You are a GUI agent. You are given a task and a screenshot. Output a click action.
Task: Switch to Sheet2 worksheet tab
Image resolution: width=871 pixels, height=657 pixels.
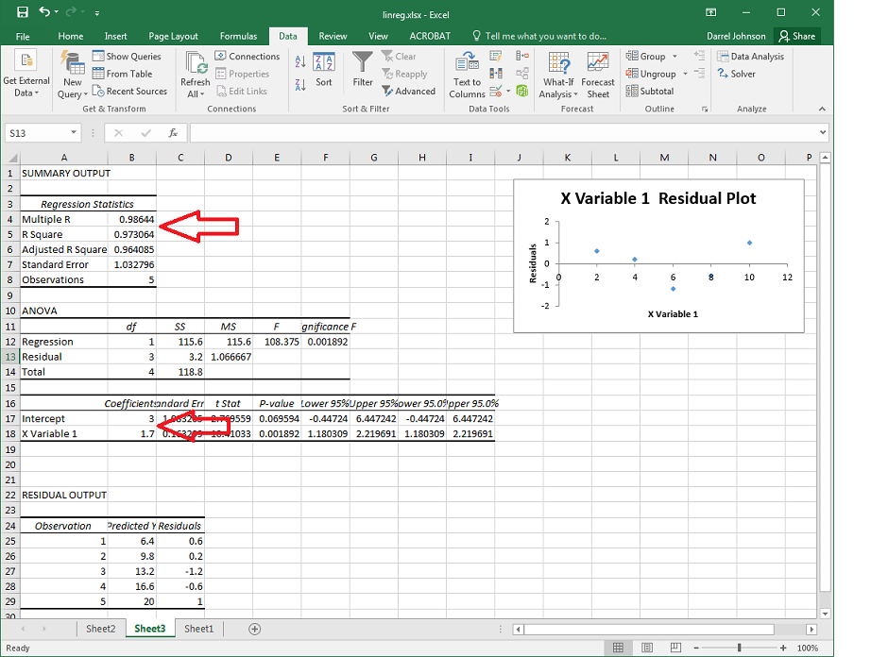point(100,629)
